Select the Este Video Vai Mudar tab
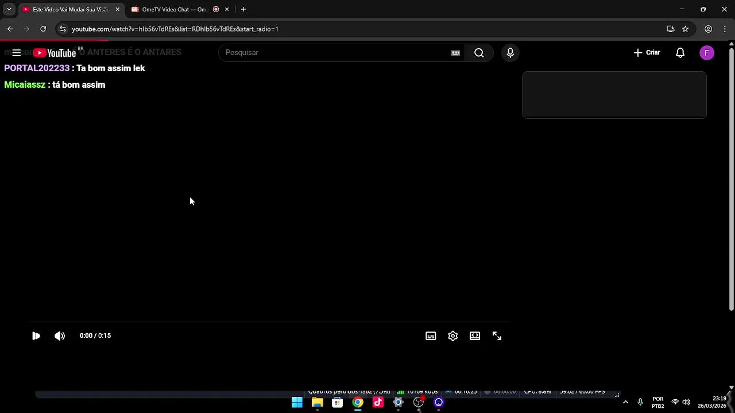Screen dimensions: 735x413 tap(70, 9)
